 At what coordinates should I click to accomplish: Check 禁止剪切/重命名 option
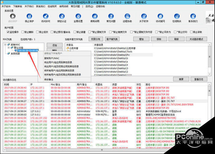point(52,32)
